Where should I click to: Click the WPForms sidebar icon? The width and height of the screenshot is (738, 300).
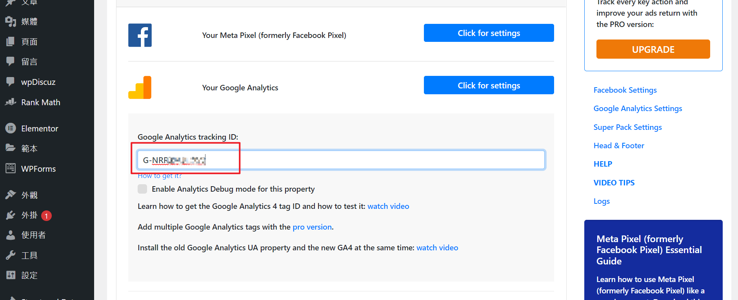[x=11, y=169]
